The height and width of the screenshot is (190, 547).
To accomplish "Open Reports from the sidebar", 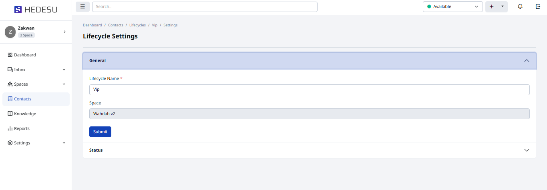I will (22, 128).
